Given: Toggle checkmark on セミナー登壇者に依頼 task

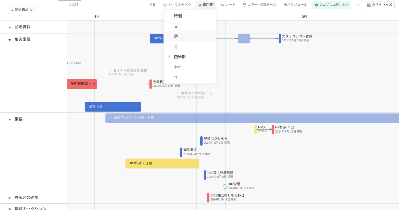Looking at the screenshot, I should click(x=110, y=71).
